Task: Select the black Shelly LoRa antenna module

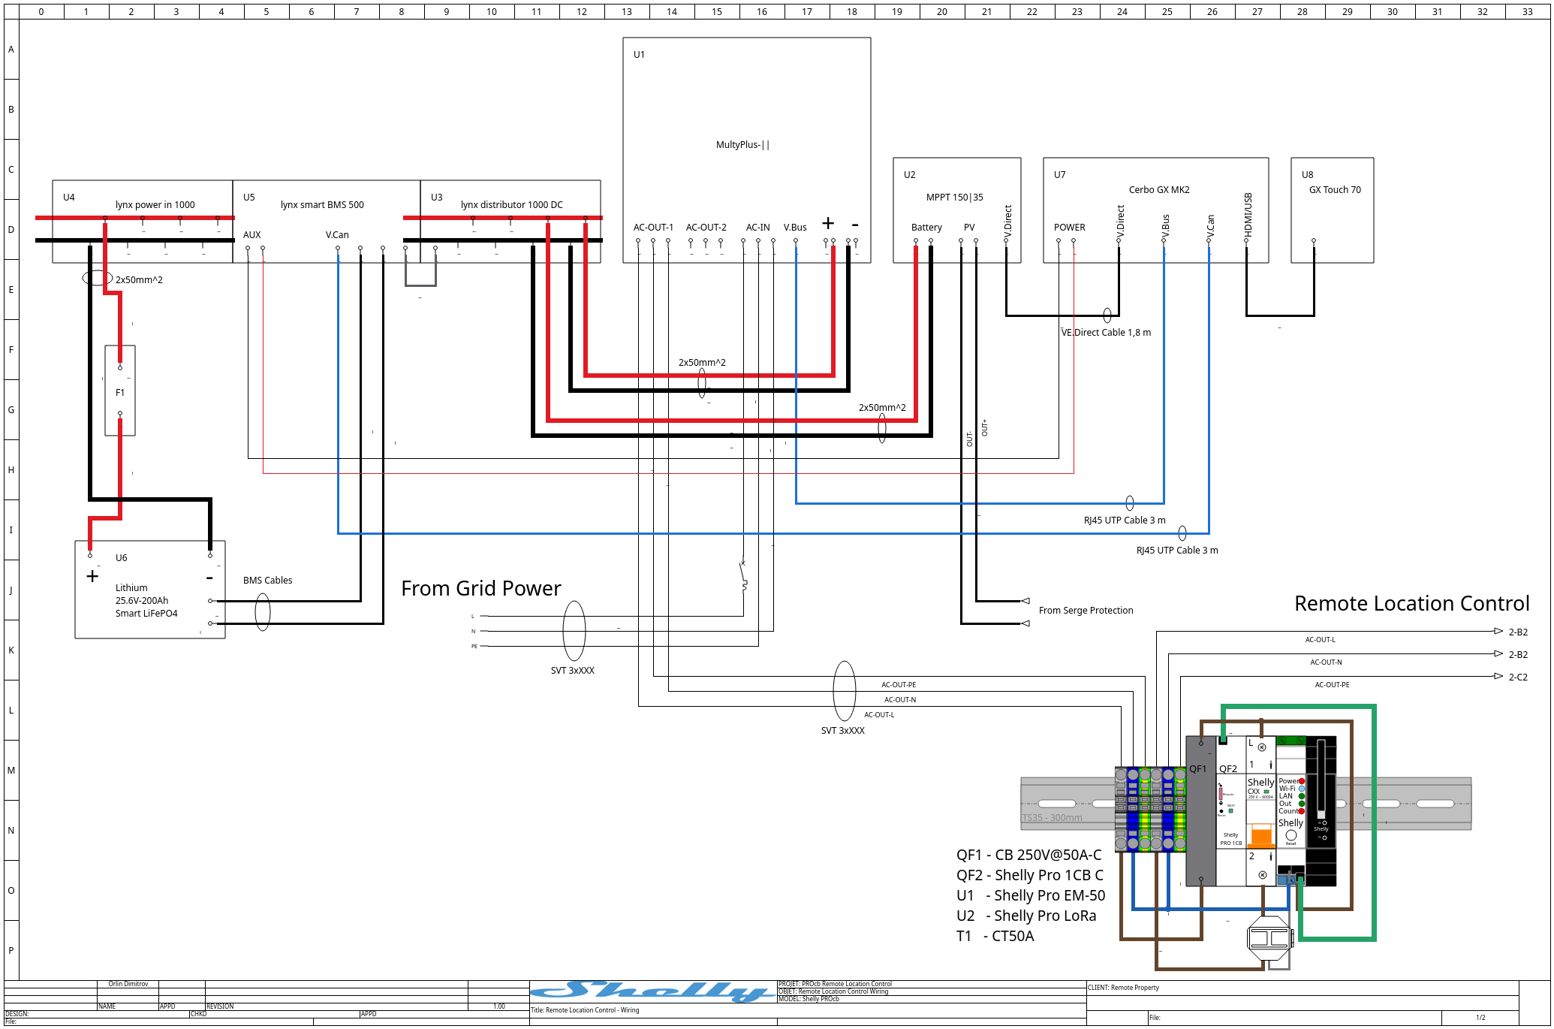Action: (x=1321, y=811)
